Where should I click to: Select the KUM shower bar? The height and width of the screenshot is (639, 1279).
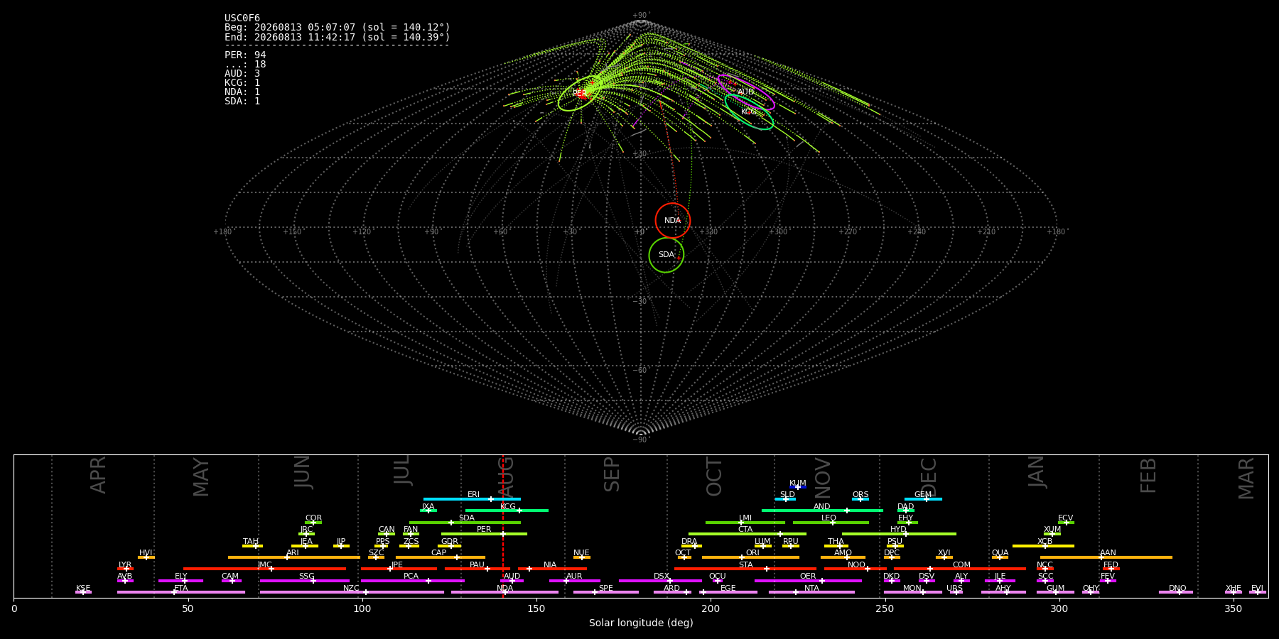coord(798,487)
